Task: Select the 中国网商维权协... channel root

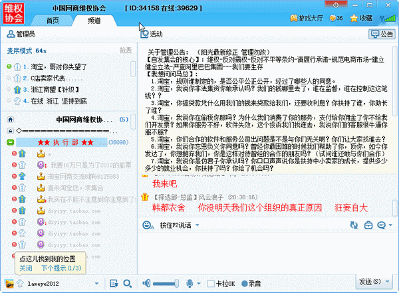Action: coord(84,120)
